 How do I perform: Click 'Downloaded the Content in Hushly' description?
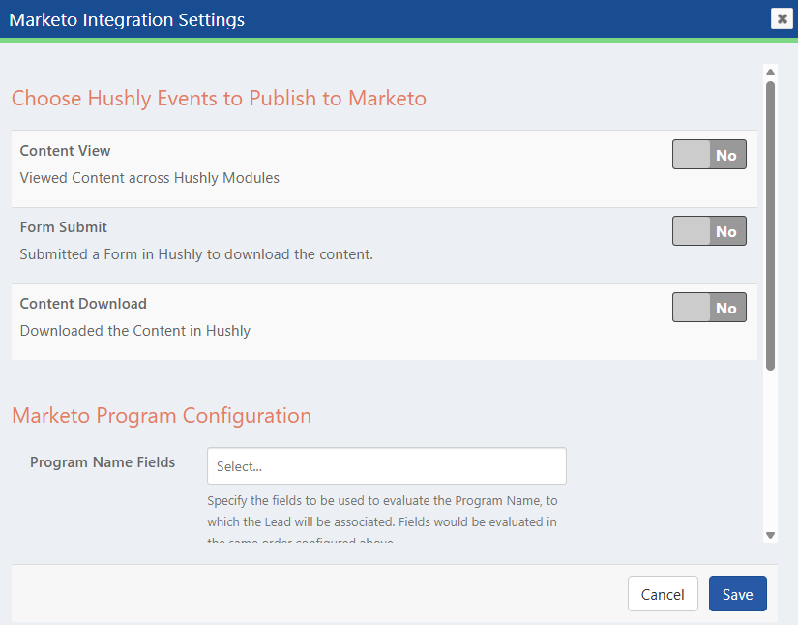tap(135, 331)
